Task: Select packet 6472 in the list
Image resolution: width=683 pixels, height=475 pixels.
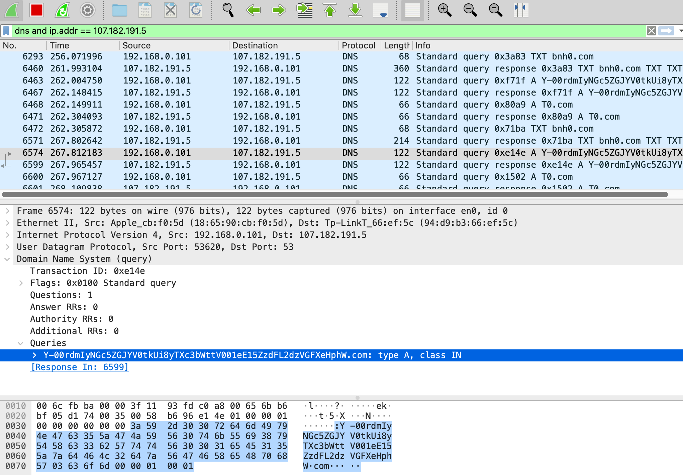Action: 341,129
